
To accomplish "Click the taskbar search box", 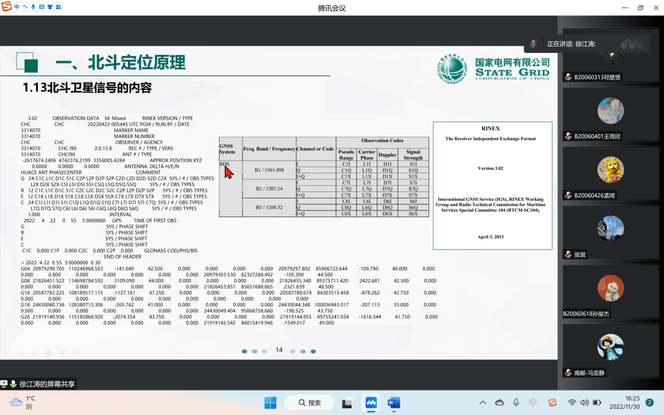I will point(309,402).
